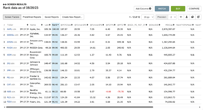The width and height of the screenshot is (203, 110).
Task: Click the MktCap column header text
Action: click(x=169, y=25)
